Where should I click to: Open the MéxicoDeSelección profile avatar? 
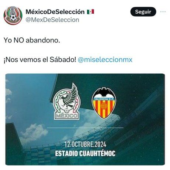[x=13, y=16]
